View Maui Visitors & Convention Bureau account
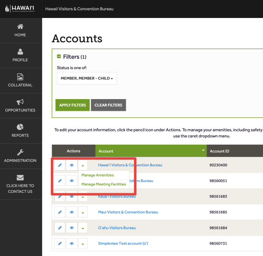This screenshot has height=256, width=263. pos(71,212)
